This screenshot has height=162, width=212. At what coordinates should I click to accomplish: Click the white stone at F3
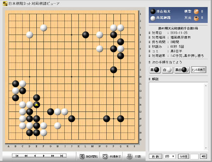click(43, 28)
